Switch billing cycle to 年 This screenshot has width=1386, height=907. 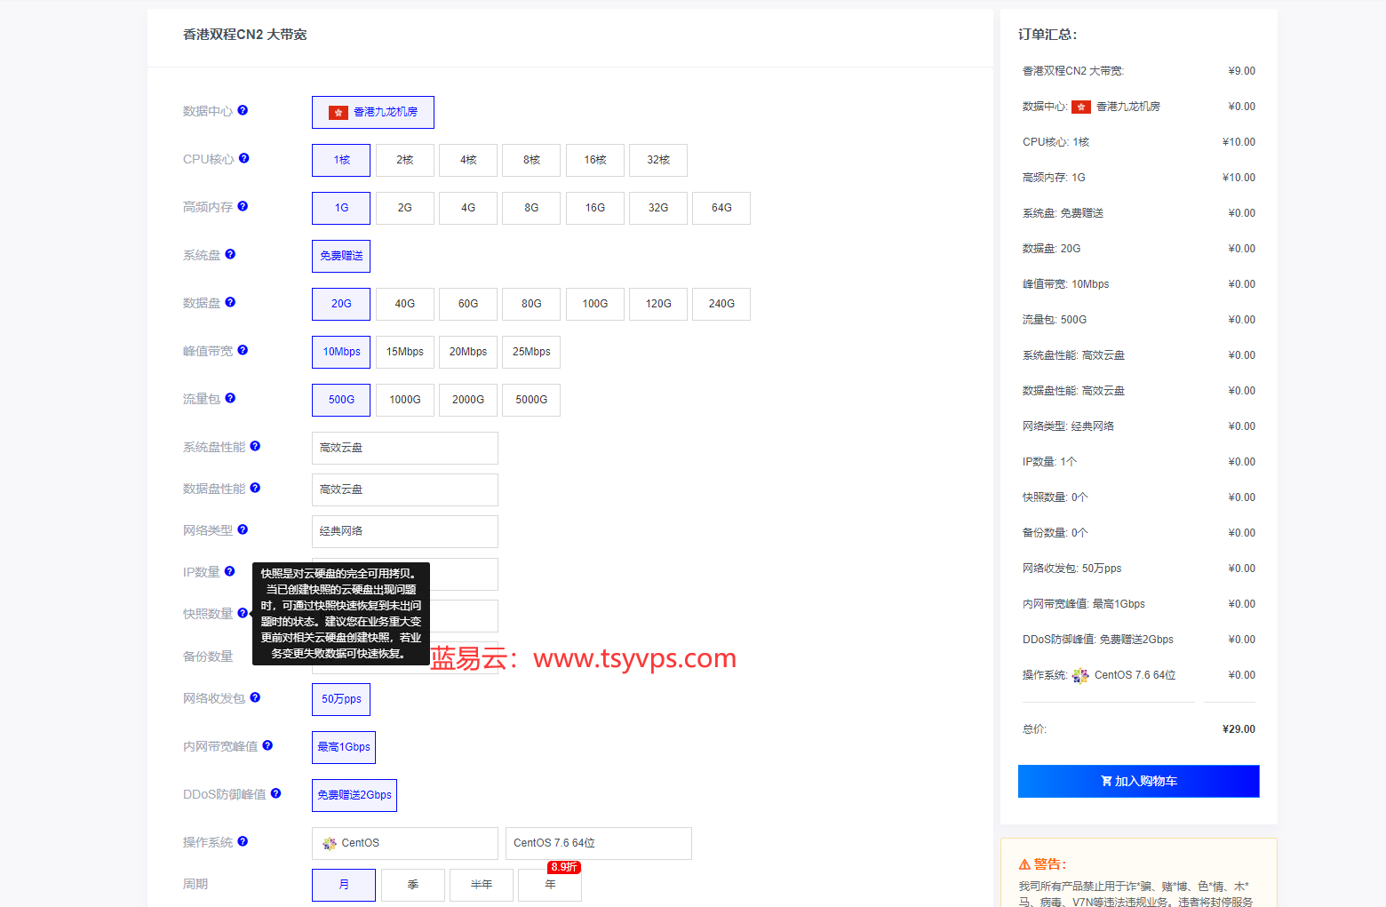(x=550, y=885)
